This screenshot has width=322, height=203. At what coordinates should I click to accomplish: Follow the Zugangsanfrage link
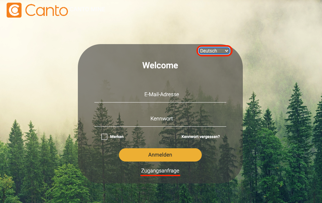(x=160, y=171)
